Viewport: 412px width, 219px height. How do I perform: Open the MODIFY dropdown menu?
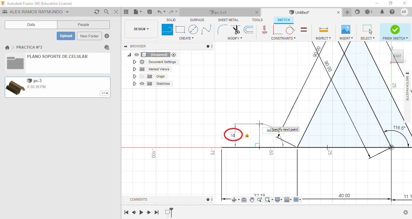235,38
